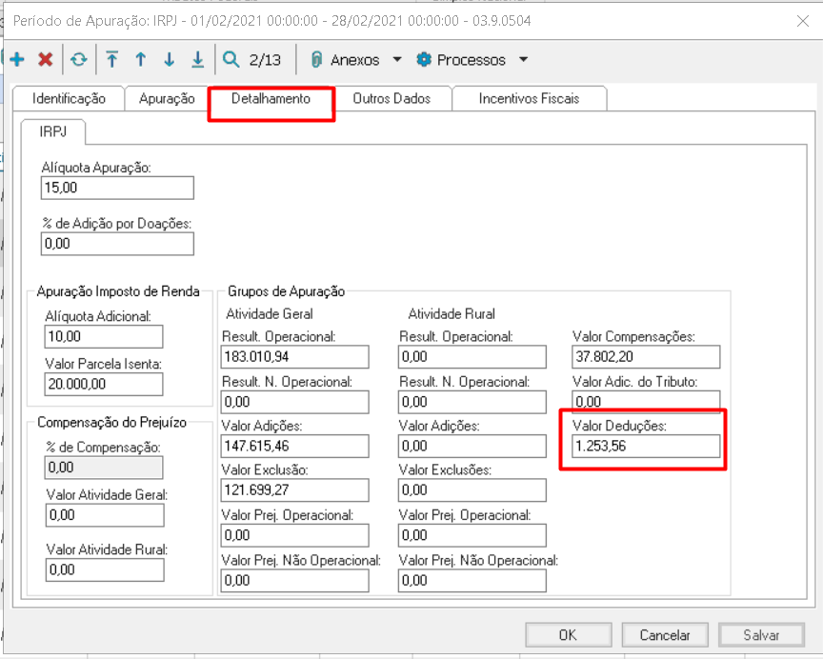Jump to last record arrow icon
Image resolution: width=823 pixels, height=659 pixels.
[198, 59]
